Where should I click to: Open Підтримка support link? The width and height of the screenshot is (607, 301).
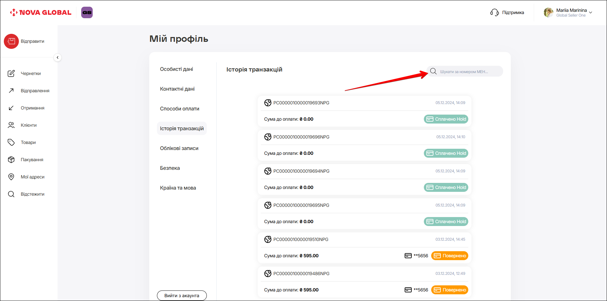pyautogui.click(x=507, y=12)
